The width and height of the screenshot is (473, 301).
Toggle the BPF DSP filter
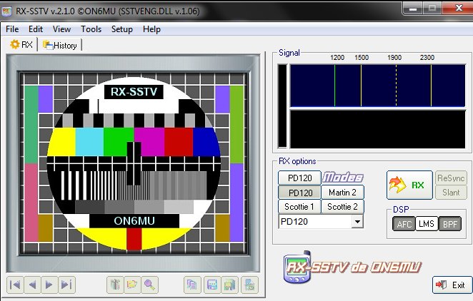click(x=449, y=224)
